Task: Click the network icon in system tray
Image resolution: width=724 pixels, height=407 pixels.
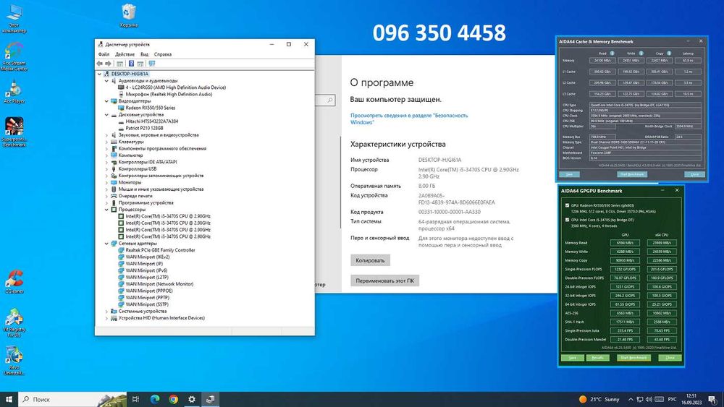Action: tap(639, 399)
